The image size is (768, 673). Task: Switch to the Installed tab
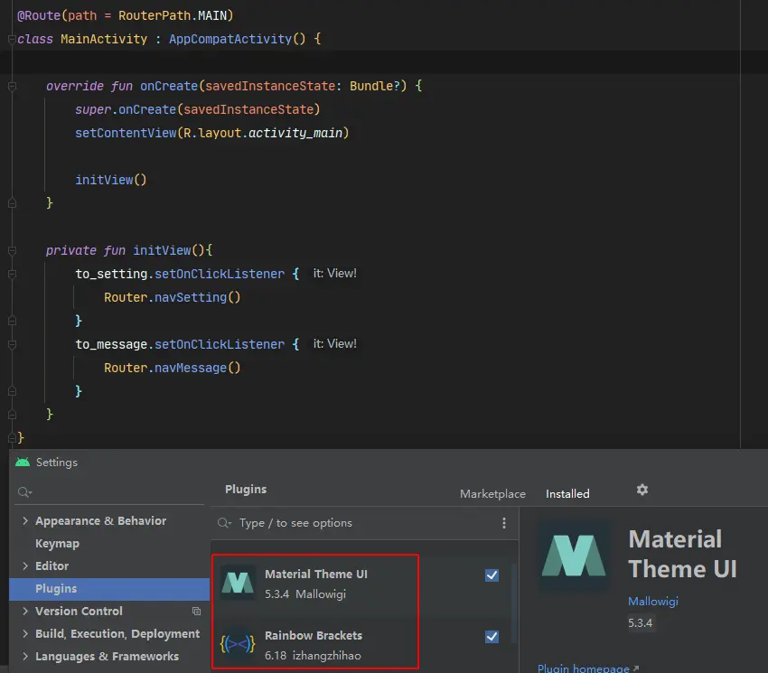[x=567, y=494]
